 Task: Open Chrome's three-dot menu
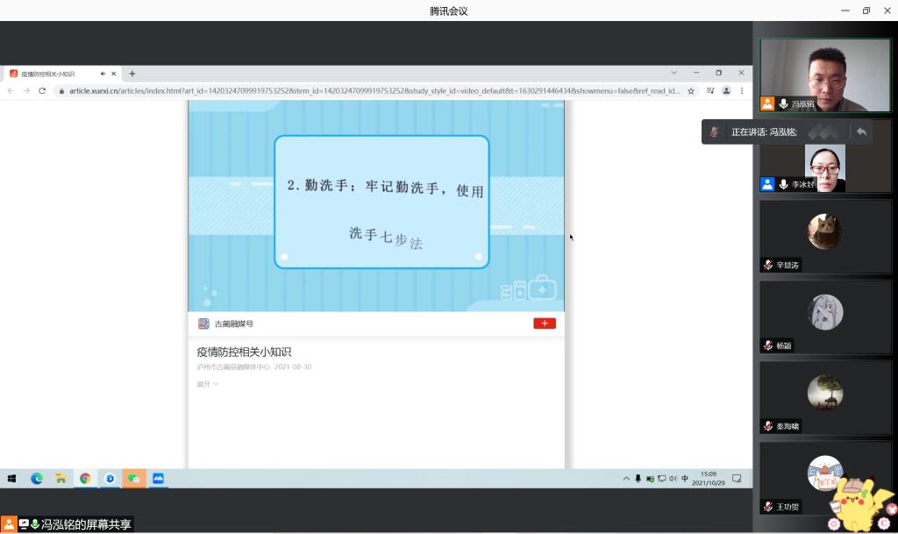click(741, 91)
